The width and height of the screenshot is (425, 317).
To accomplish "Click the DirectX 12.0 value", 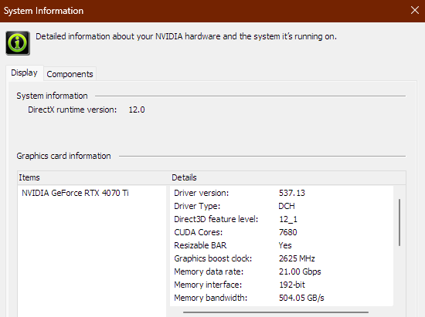I will [x=137, y=110].
